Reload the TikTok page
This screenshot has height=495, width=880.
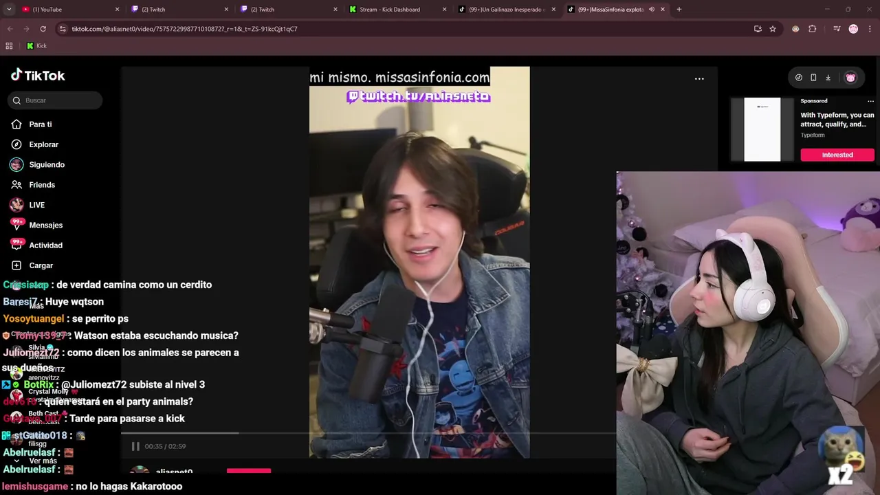43,29
